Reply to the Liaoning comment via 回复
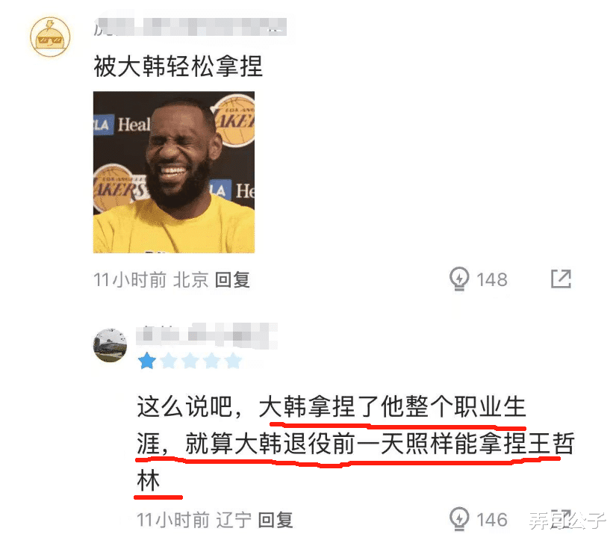 tap(276, 520)
